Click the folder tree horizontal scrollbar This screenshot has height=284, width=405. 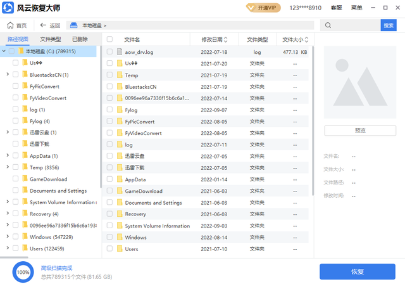click(x=14, y=257)
